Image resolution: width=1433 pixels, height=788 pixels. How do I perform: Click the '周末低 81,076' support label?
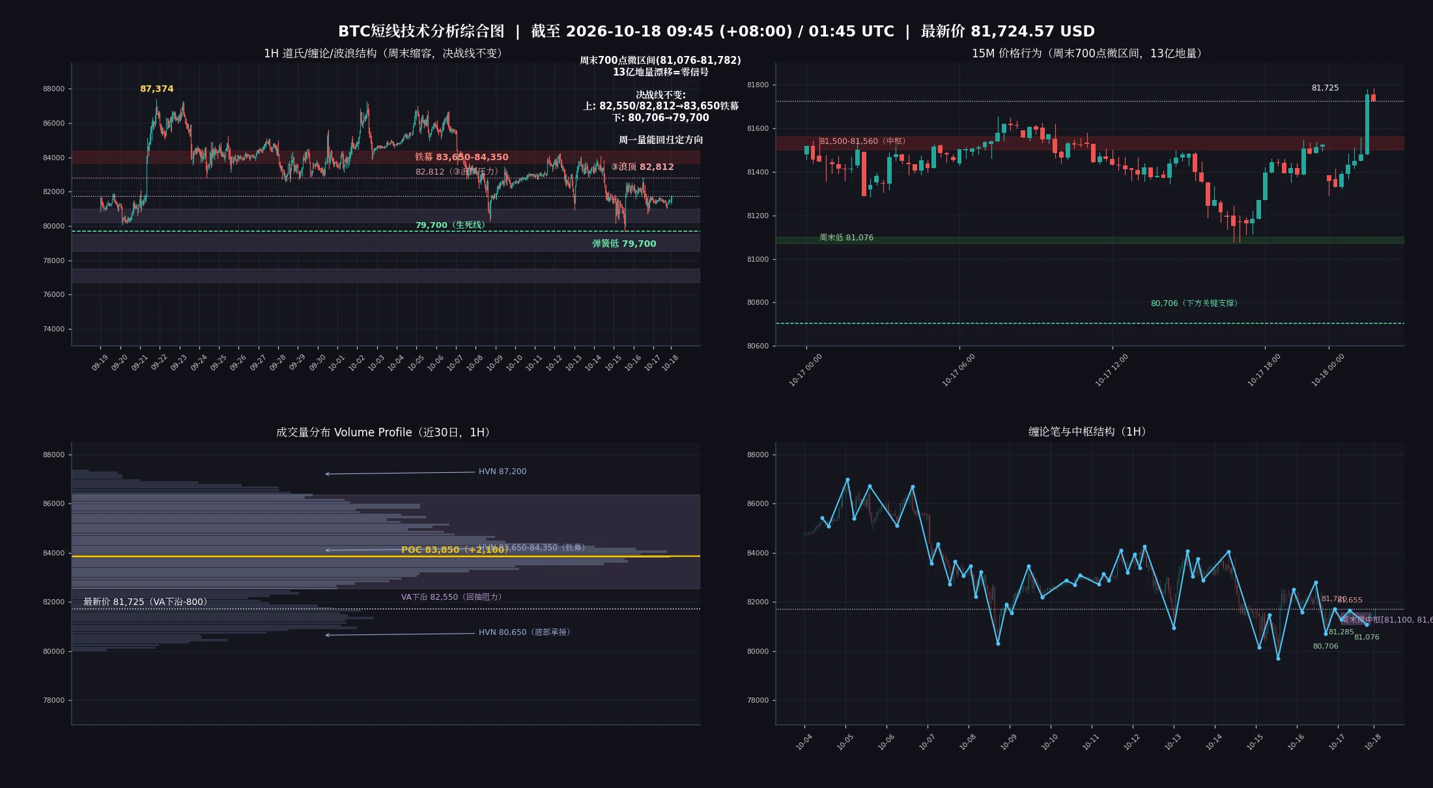846,238
